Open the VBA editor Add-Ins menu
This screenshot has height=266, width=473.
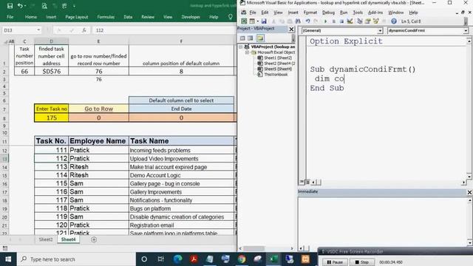tap(375, 13)
